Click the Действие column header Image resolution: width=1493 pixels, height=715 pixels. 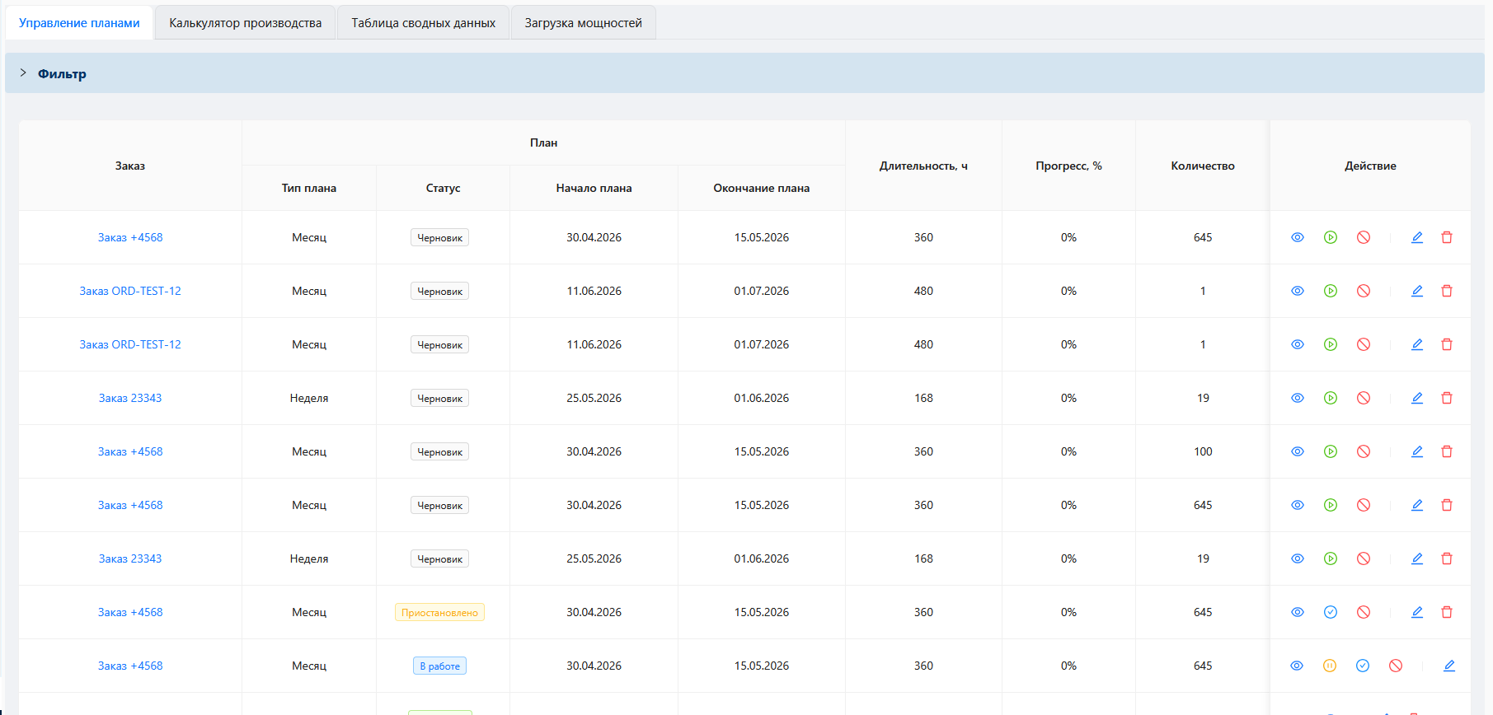[x=1370, y=166]
